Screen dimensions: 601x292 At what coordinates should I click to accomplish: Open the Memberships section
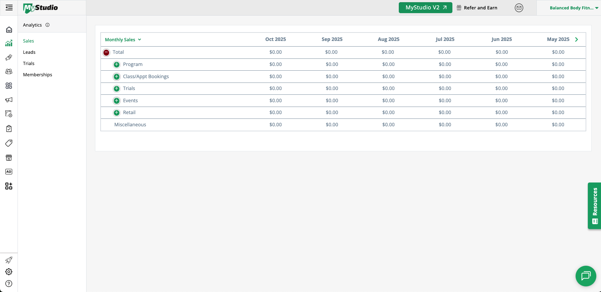pos(37,74)
